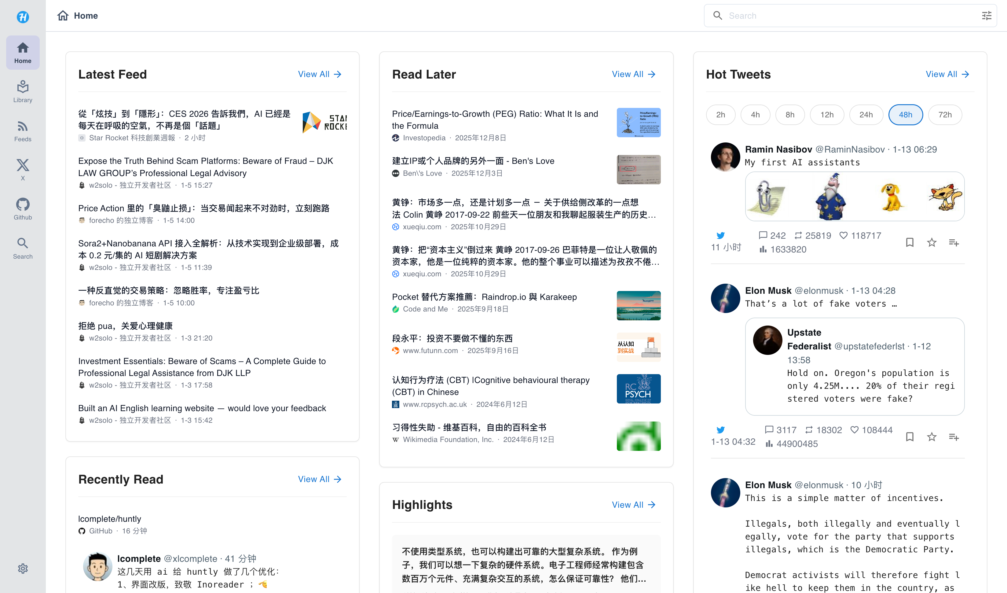
Task: Go to the X sidebar page
Action: 23,170
